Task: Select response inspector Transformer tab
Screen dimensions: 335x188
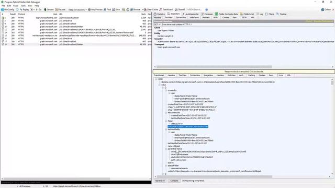Action: tap(159, 75)
